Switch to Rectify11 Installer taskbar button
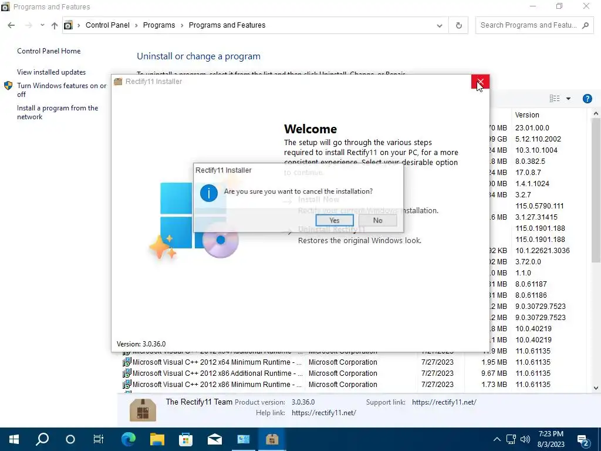The image size is (601, 451). (x=272, y=439)
